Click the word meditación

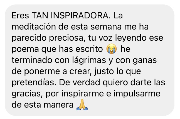pos(34,26)
